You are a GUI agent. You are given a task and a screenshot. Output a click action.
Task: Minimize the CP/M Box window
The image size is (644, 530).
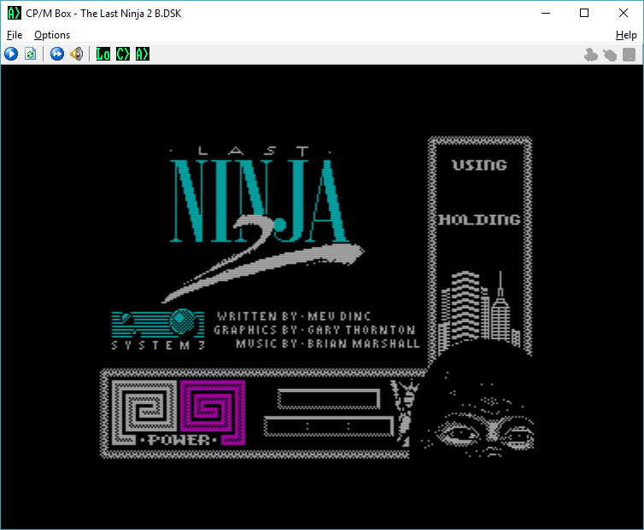click(546, 13)
